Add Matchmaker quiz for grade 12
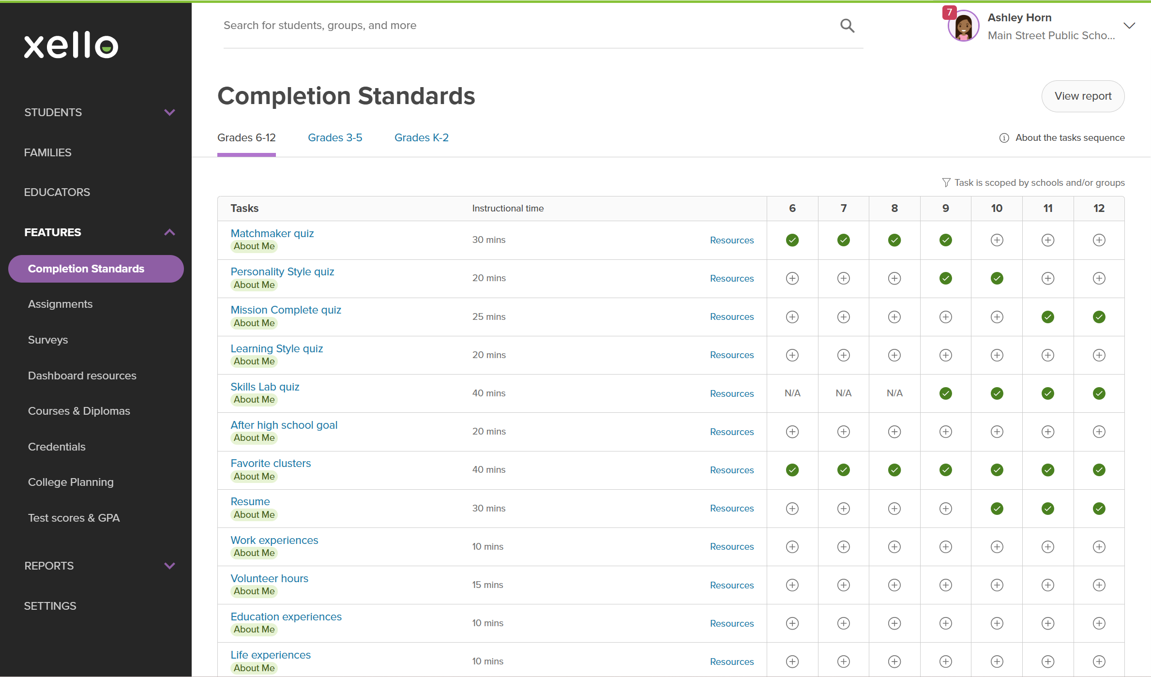 tap(1099, 240)
